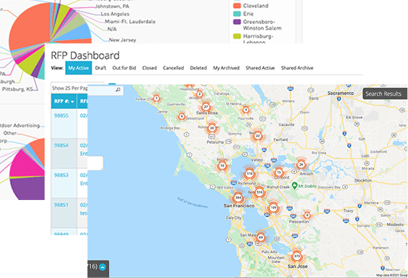This screenshot has width=408, height=278.
Task: Open the 4 marker near Sebastopol
Action: pyautogui.click(x=181, y=116)
